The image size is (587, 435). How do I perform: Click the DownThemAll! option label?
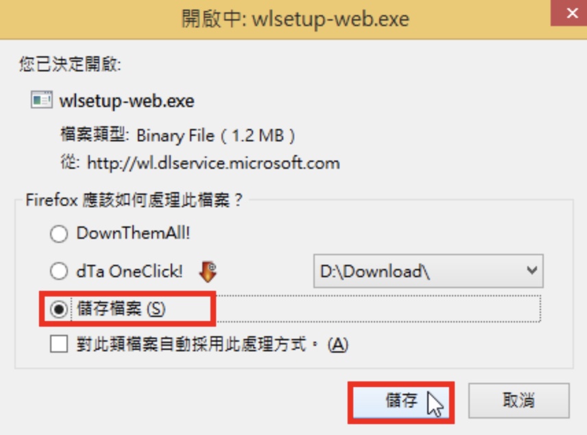click(133, 233)
